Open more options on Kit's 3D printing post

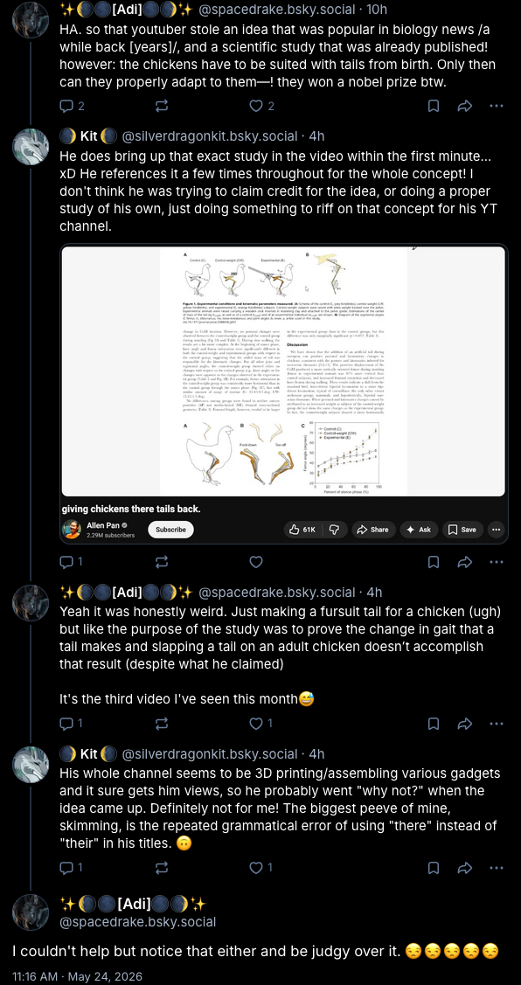pos(497,868)
